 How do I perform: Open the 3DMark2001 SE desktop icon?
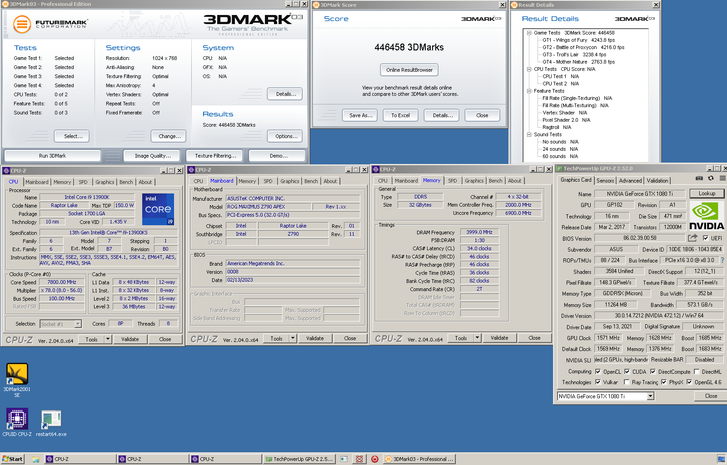[17, 380]
